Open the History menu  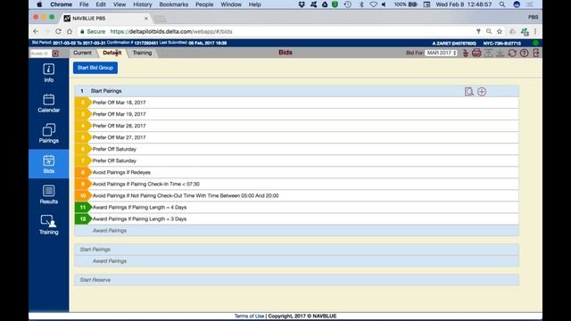143,4
